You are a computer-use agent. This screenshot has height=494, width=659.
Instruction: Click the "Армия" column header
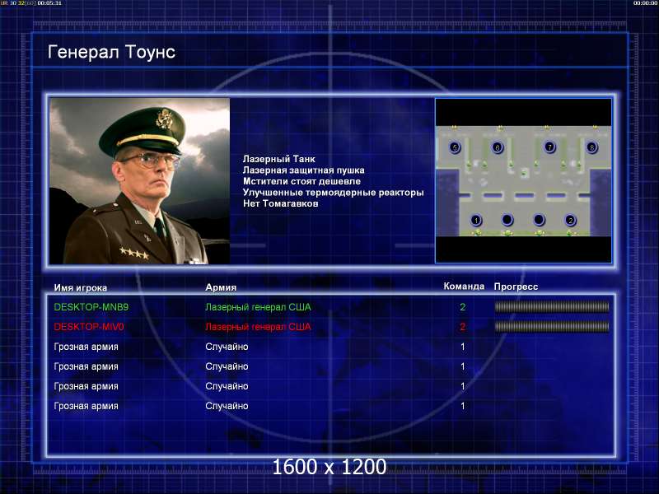(221, 287)
